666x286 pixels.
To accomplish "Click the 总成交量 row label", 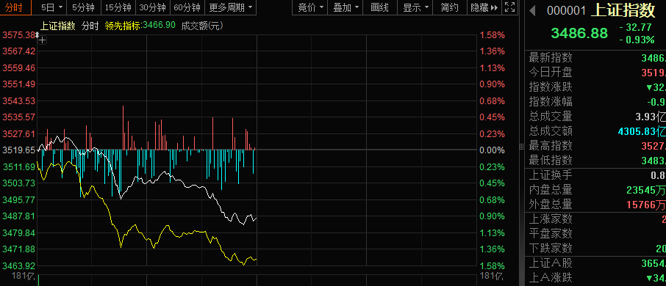I will click(x=551, y=117).
